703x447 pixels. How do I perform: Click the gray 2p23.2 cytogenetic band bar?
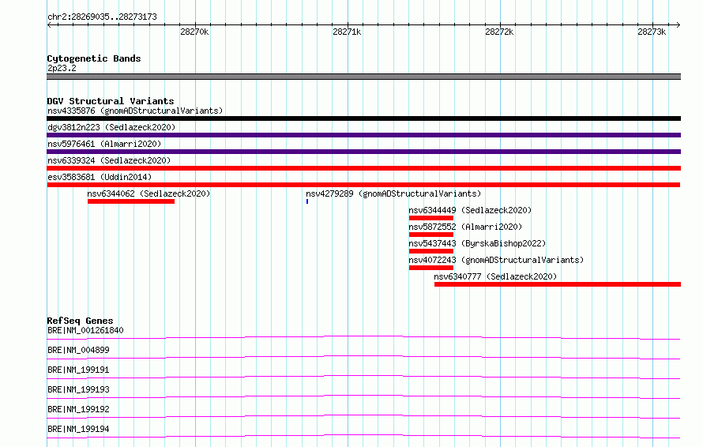(363, 77)
